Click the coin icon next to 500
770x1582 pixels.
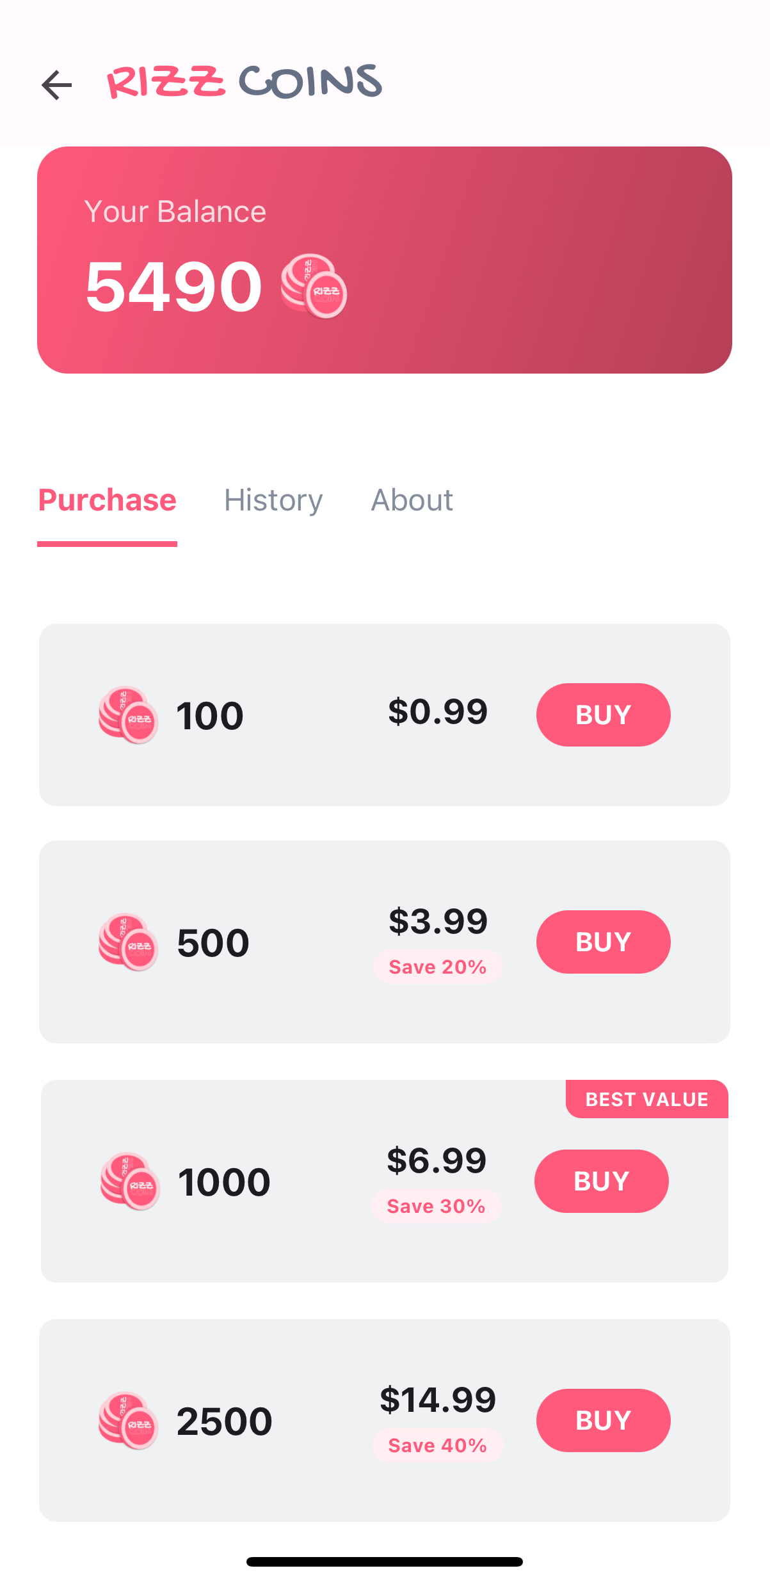tap(128, 942)
